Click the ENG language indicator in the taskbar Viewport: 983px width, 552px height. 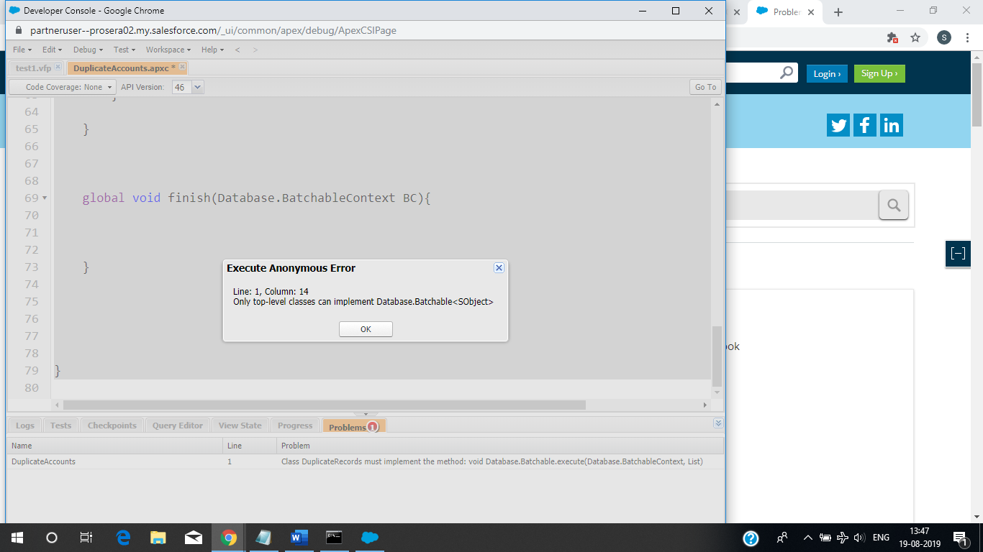pos(881,538)
